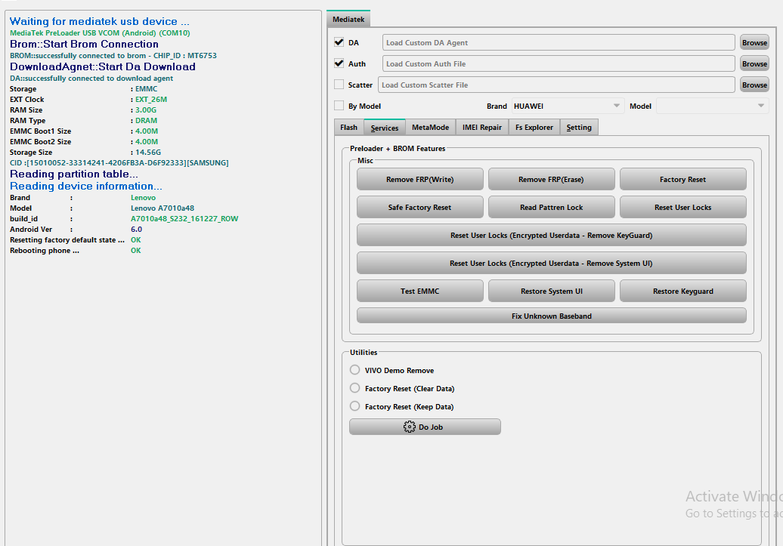
Task: Click in Load Custom DA Agent field
Action: 559,42
